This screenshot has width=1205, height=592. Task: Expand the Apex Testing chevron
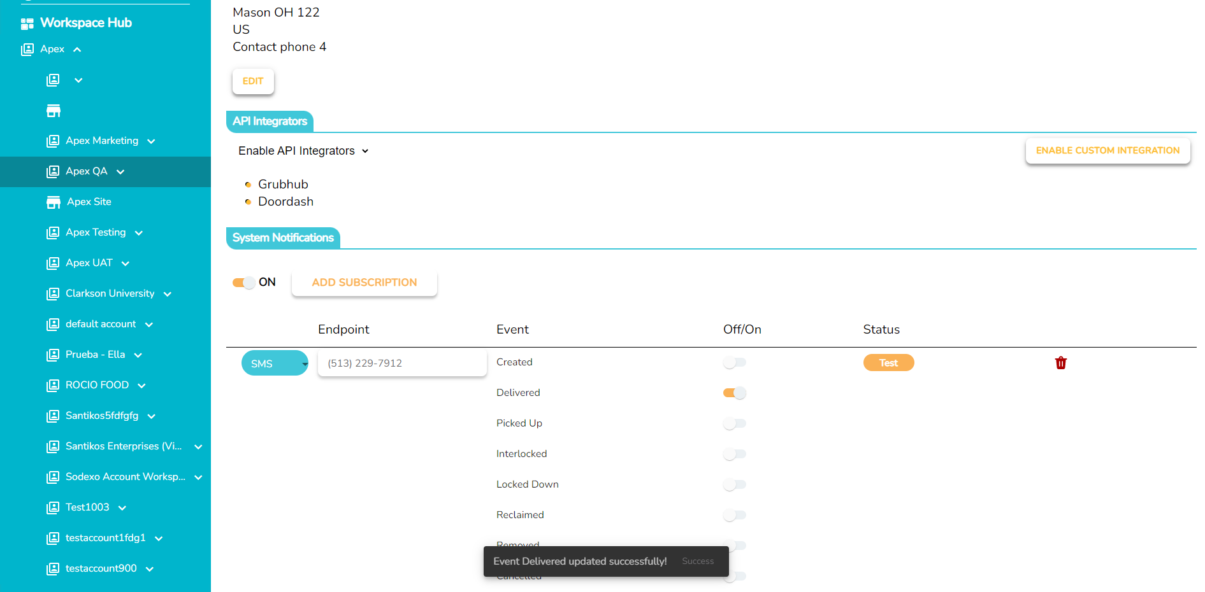(x=139, y=233)
